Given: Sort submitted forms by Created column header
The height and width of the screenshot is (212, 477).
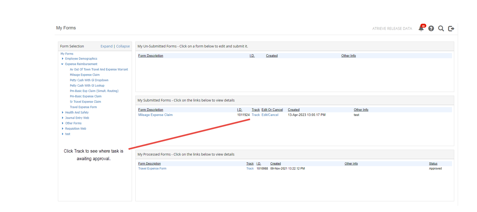Looking at the screenshot, I should click(294, 110).
